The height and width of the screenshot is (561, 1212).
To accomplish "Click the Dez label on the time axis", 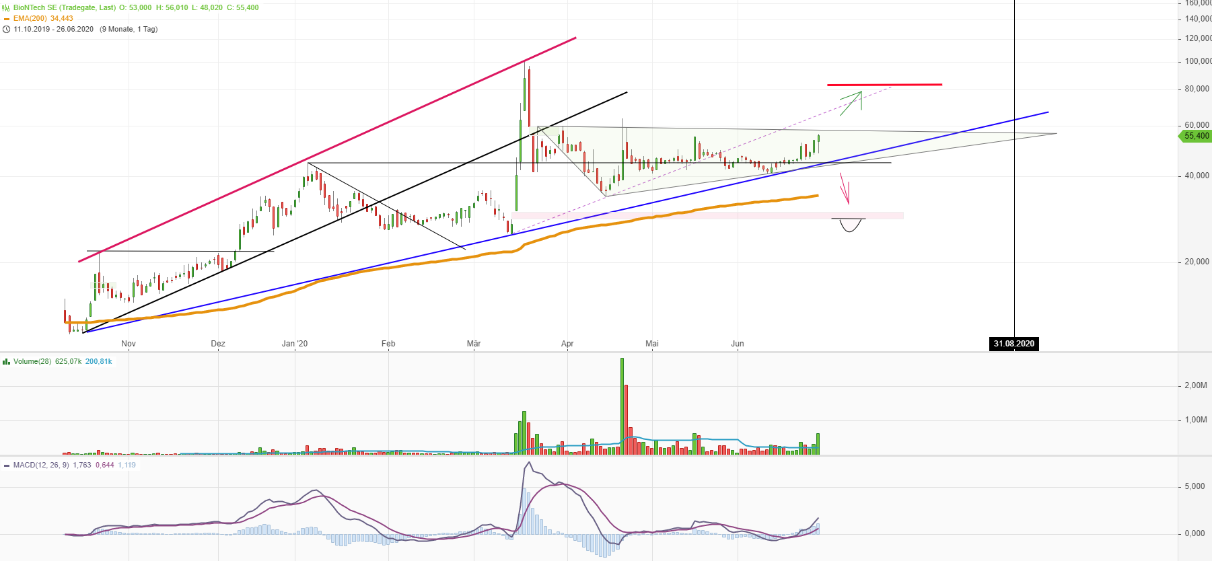I will [218, 344].
